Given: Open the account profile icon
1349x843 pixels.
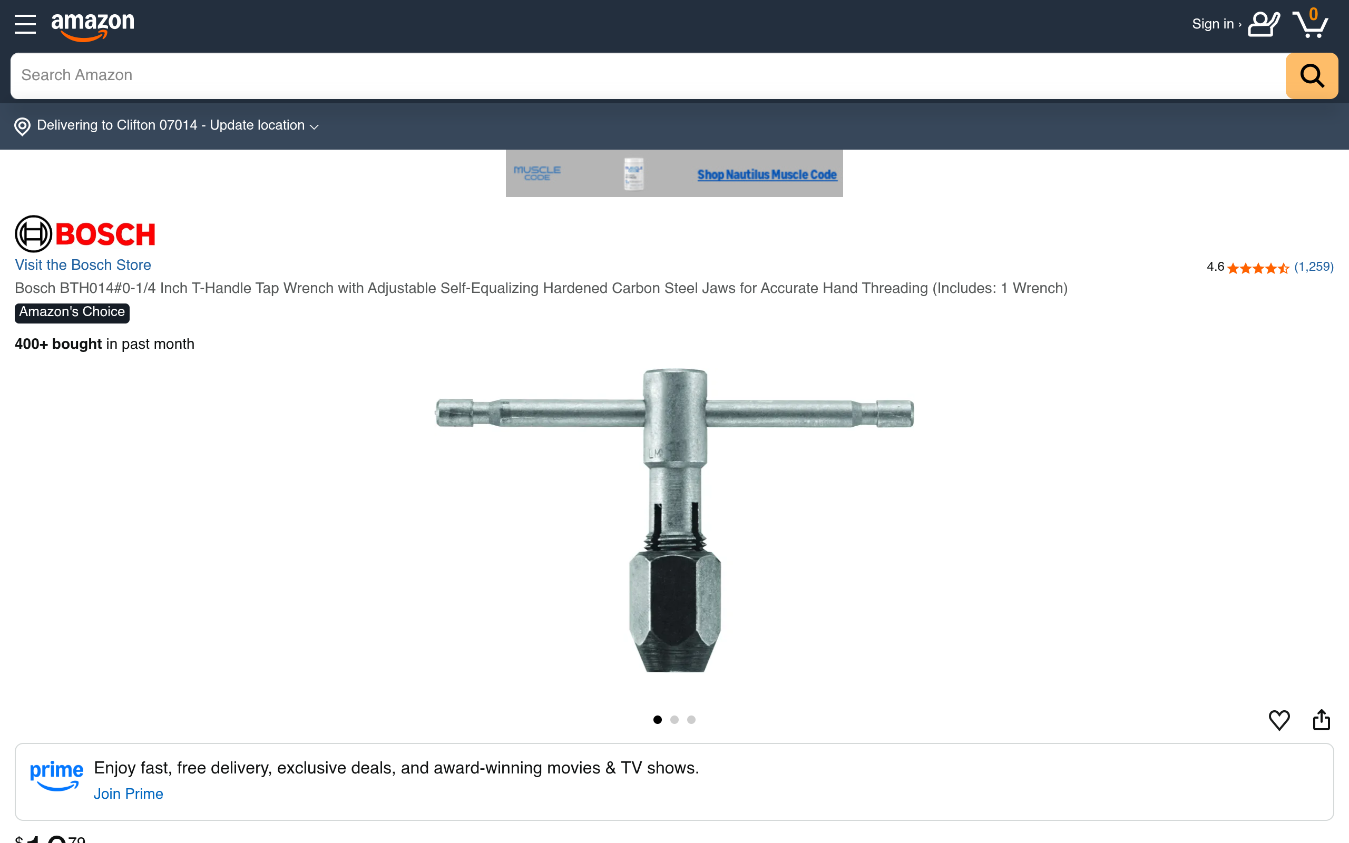Looking at the screenshot, I should pos(1264,24).
